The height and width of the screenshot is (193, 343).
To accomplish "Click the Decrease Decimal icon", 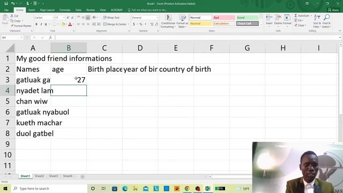I will [x=156, y=24].
